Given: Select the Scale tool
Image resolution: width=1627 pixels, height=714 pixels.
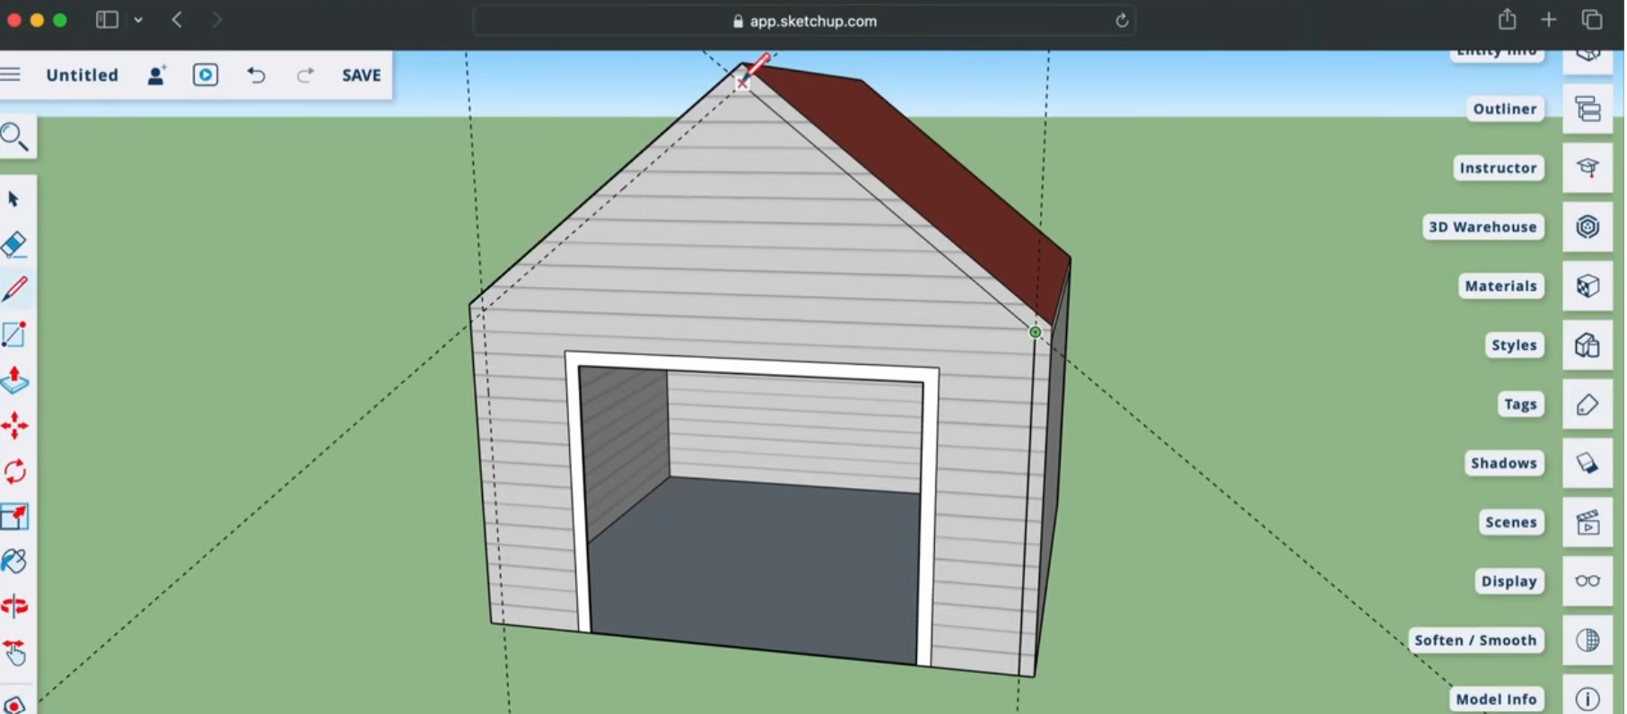Looking at the screenshot, I should coord(14,517).
